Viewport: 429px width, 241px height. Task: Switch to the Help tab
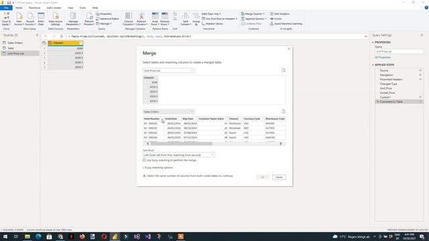(95, 7)
